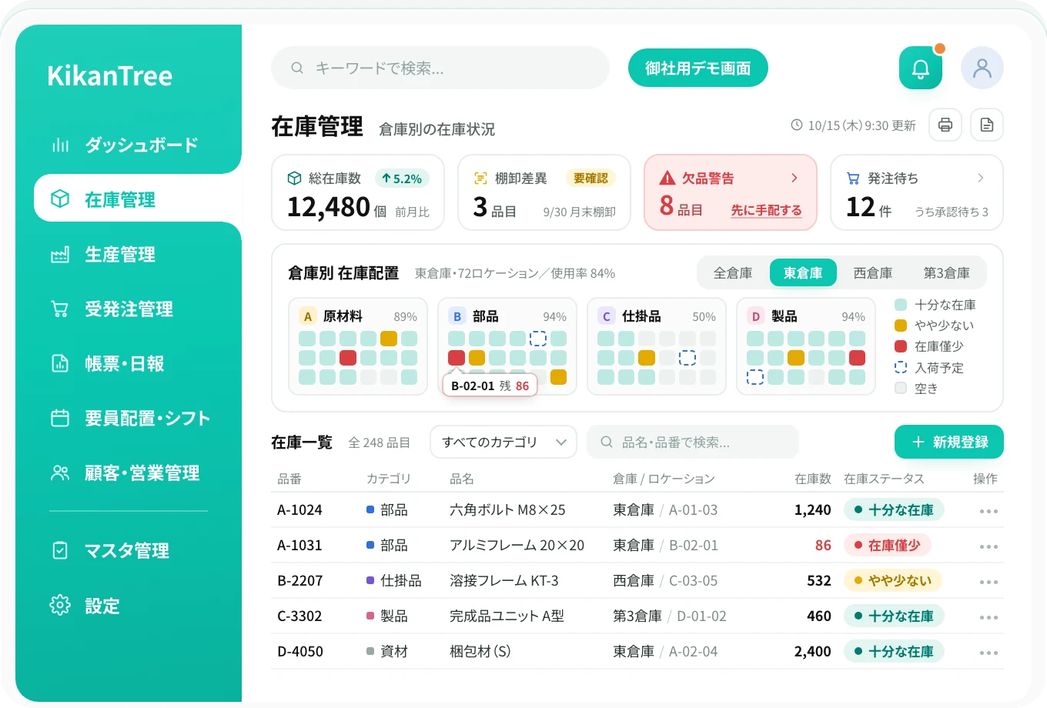Click the KikanTree logo
This screenshot has height=708, width=1047.
110,75
